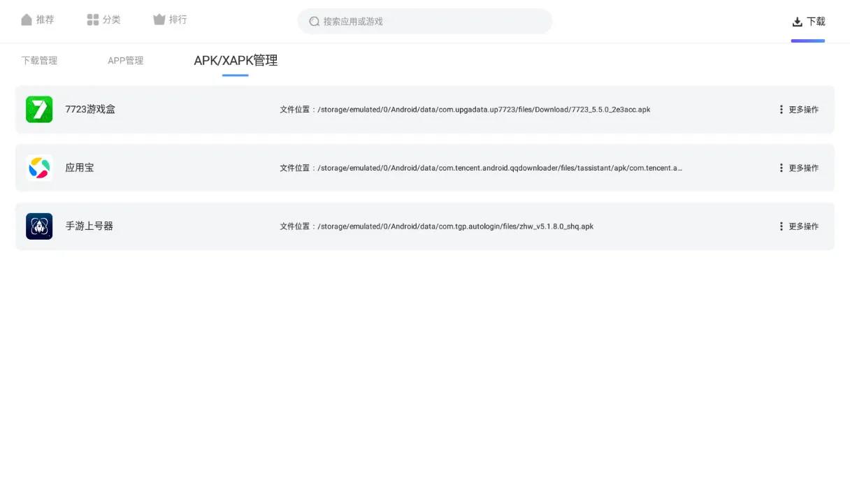Open more actions for 7723游戏盒
This screenshot has width=850, height=478.
coord(781,109)
